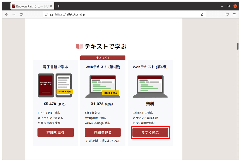This screenshot has height=162, width=241.
Task: Select the Ruby on Rails チュートリアル tab
Action: click(x=32, y=6)
